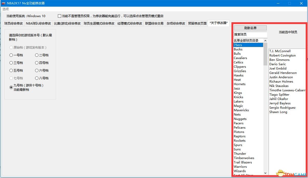
Task: Pick Jazz from the team list
Action: pyautogui.click(x=248, y=88)
